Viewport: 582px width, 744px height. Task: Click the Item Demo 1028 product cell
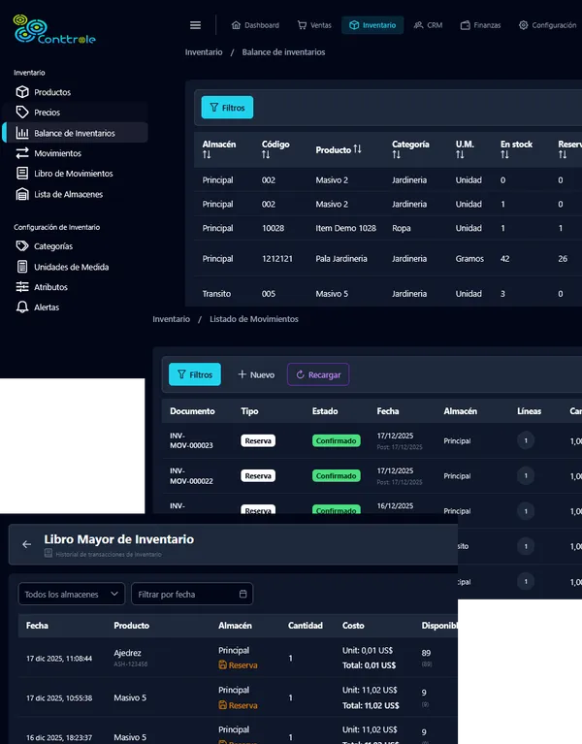click(345, 228)
